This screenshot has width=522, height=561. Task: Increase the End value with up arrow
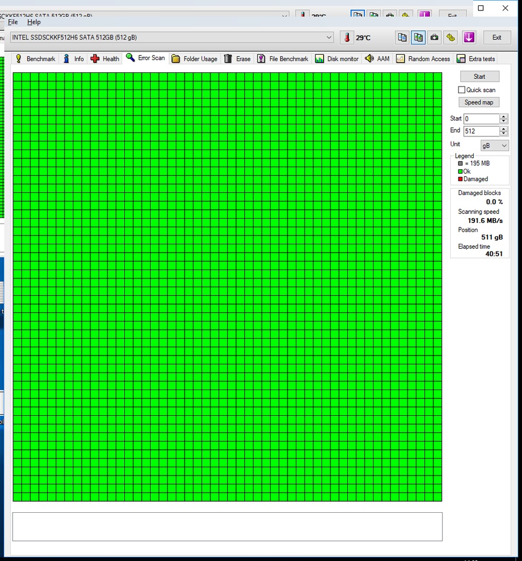(504, 129)
